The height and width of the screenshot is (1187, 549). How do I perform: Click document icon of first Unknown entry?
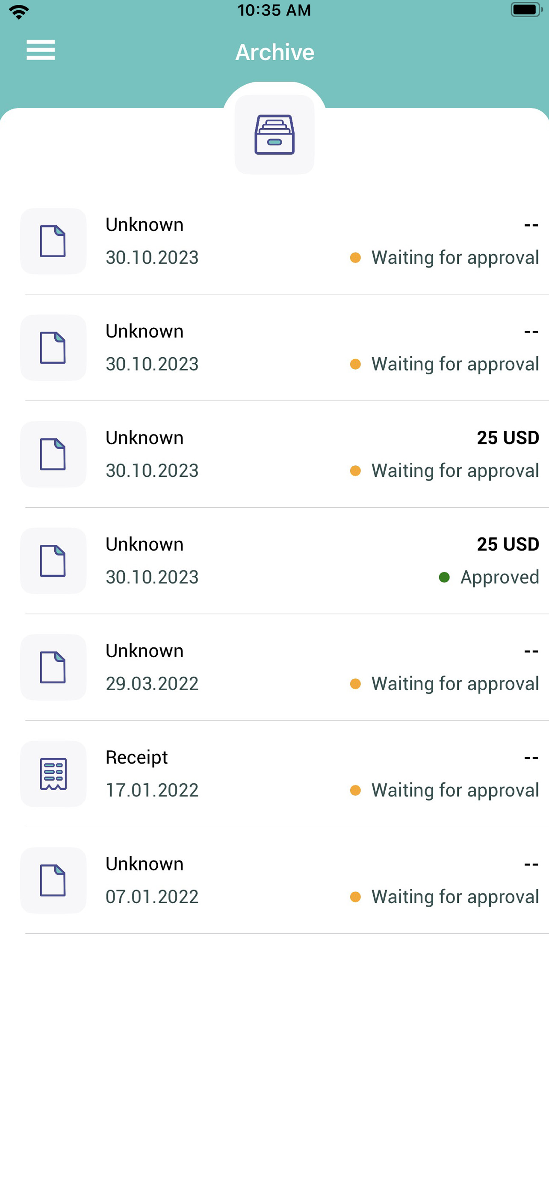[x=53, y=241]
